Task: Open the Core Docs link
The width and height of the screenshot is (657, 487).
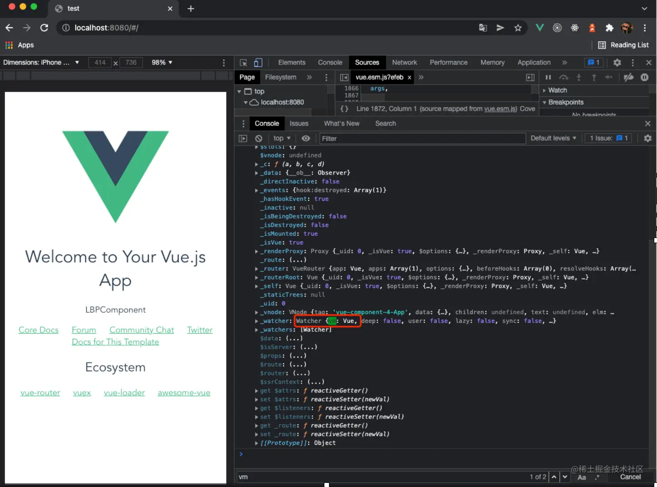Action: 39,330
